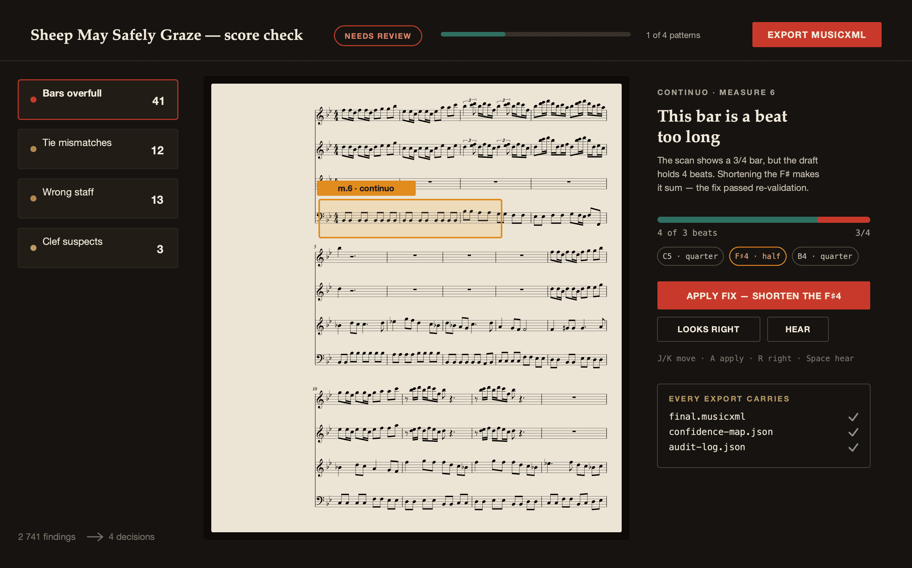Open the Wrong staff pattern

click(98, 198)
